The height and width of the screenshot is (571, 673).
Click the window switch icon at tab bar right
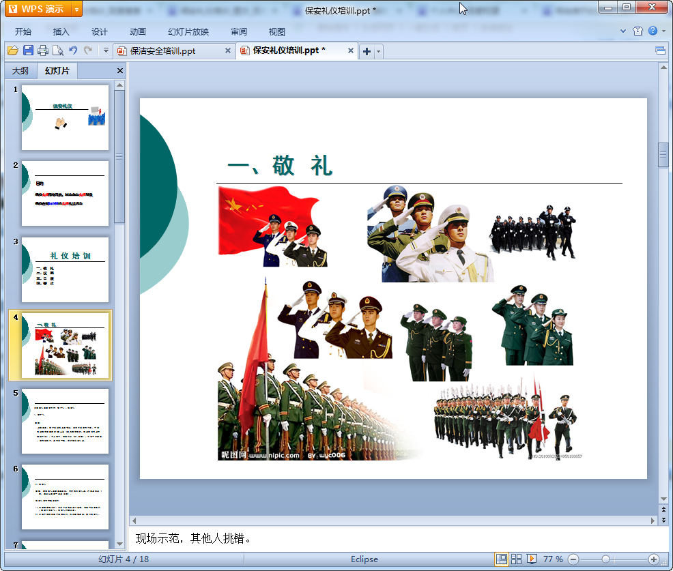click(x=661, y=51)
